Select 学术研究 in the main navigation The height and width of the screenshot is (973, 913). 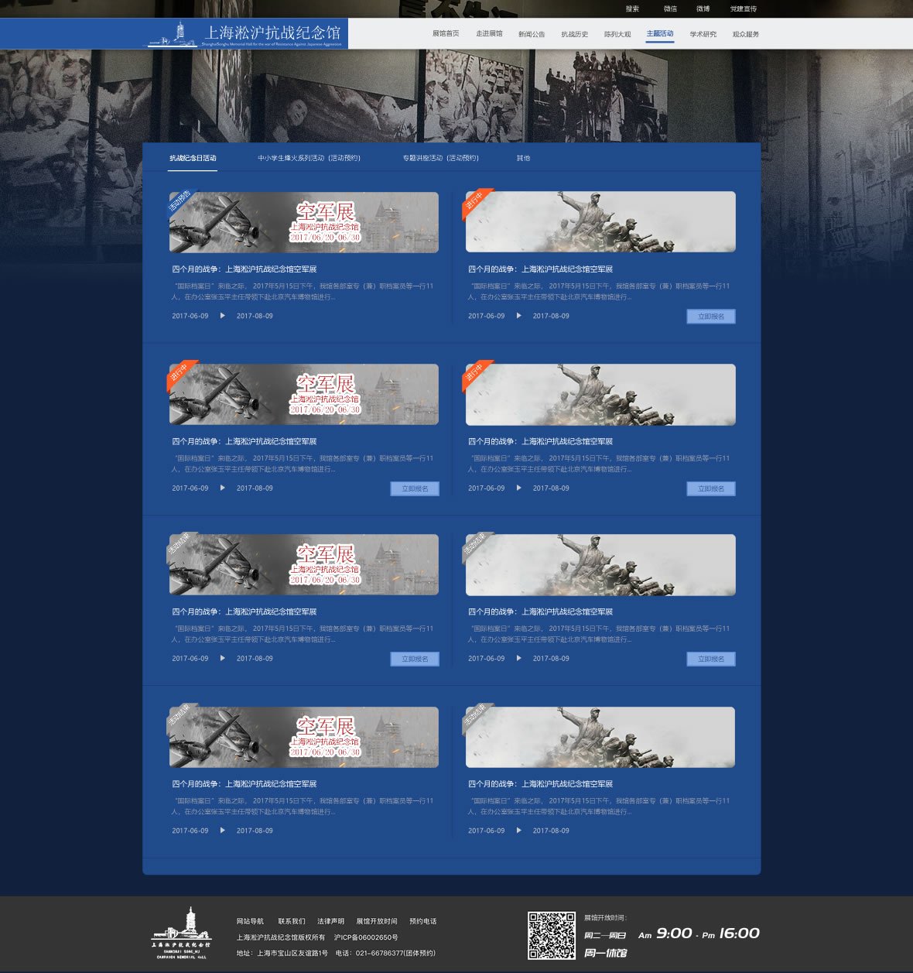pos(703,34)
